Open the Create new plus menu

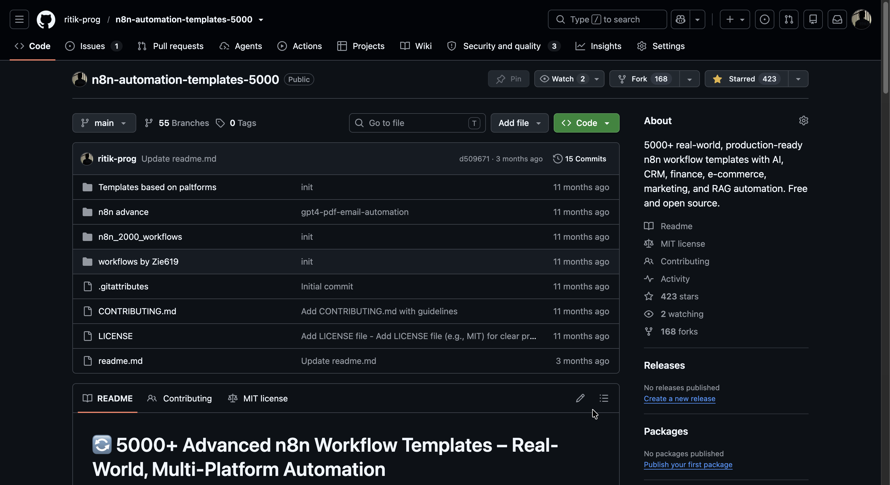(x=734, y=19)
